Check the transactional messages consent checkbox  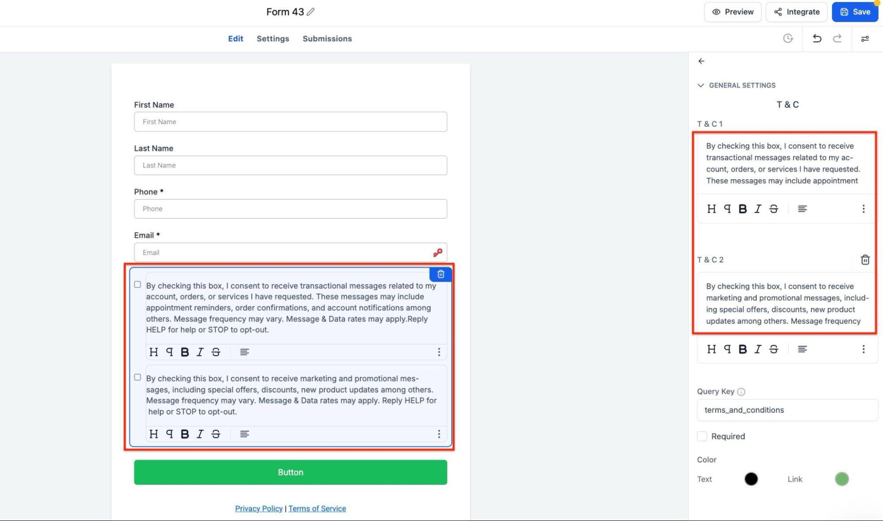pyautogui.click(x=137, y=285)
